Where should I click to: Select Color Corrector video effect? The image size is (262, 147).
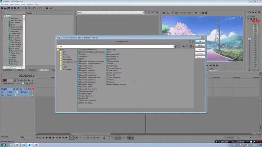click(x=16, y=42)
